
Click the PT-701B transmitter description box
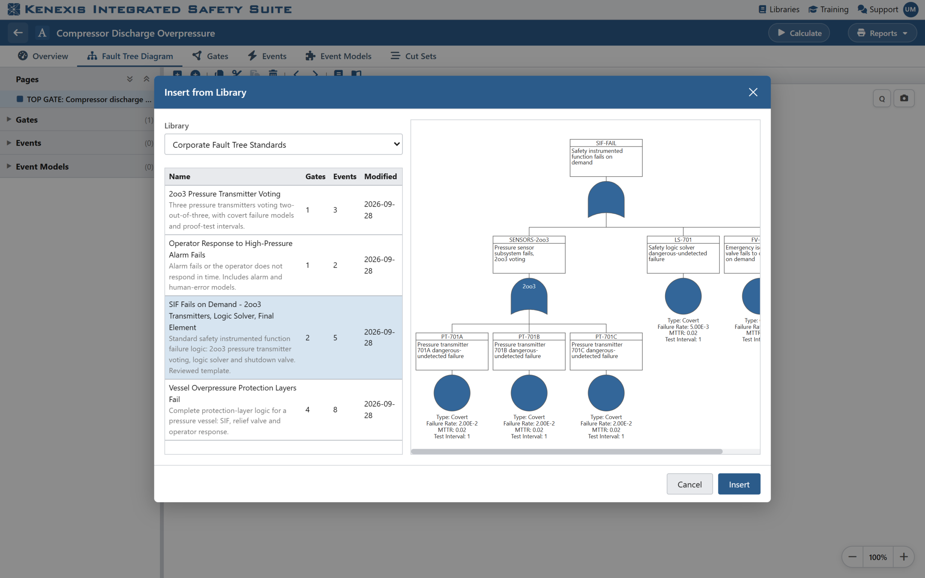(529, 351)
